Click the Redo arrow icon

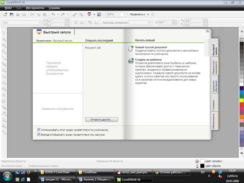click(63, 14)
